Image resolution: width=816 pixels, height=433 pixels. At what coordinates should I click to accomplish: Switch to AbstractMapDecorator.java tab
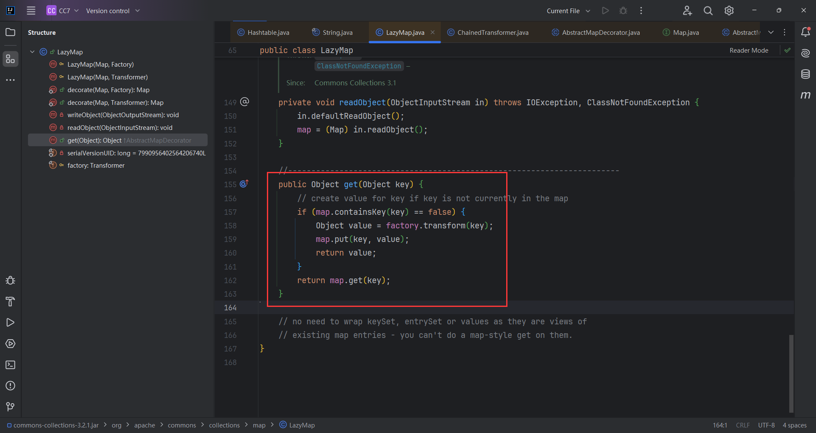595,32
